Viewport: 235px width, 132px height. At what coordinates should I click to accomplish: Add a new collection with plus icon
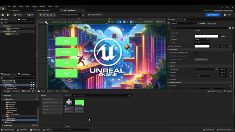pos(33,125)
